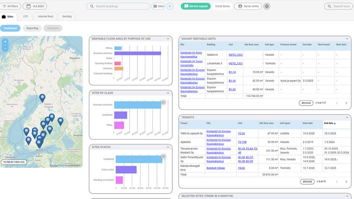
Task: Open the All filters menu
Action: click(x=11, y=6)
